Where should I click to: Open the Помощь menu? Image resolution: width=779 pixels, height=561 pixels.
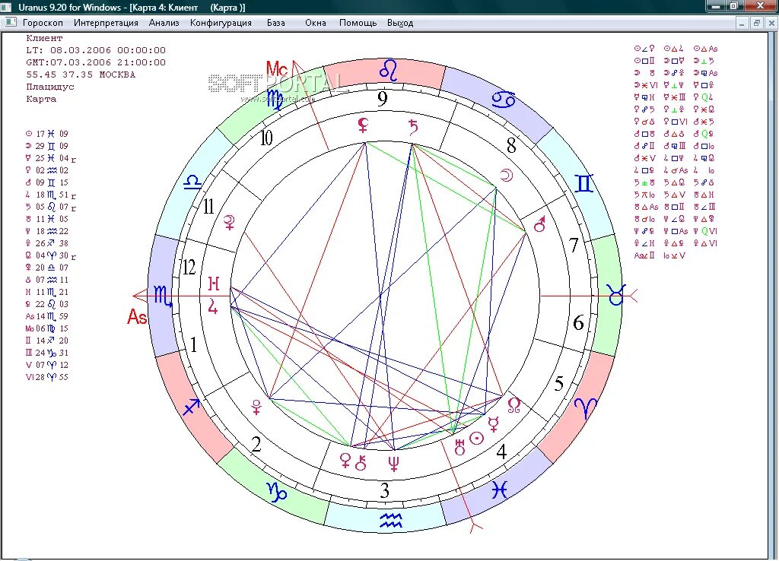(x=358, y=23)
